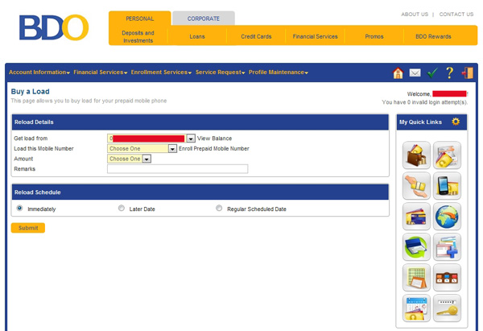The height and width of the screenshot is (331, 483).
Task: Open the brown wallet quick link
Action: [416, 155]
